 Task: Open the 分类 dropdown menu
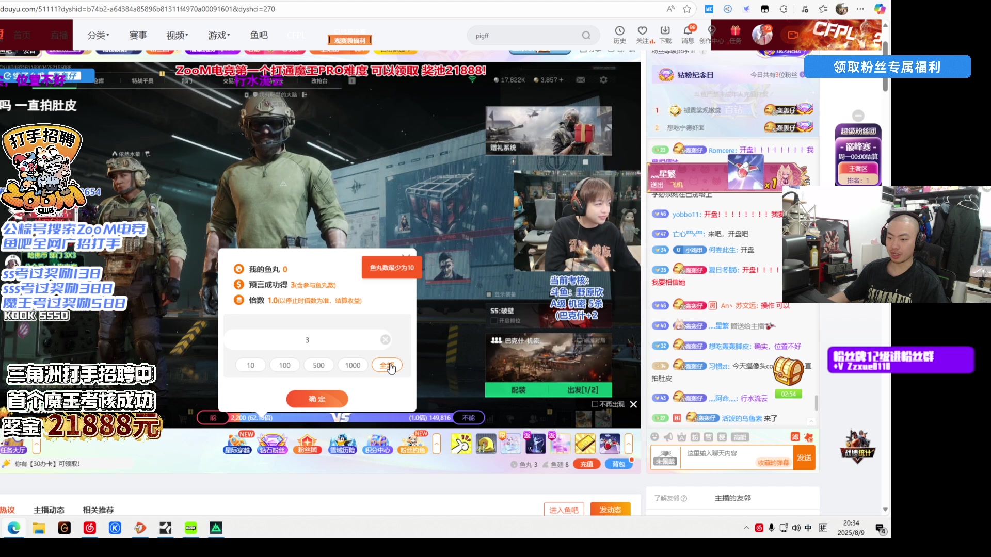[x=98, y=35]
